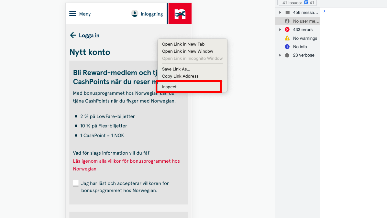
Task: Click the Norwegian airplane logo
Action: tap(180, 14)
